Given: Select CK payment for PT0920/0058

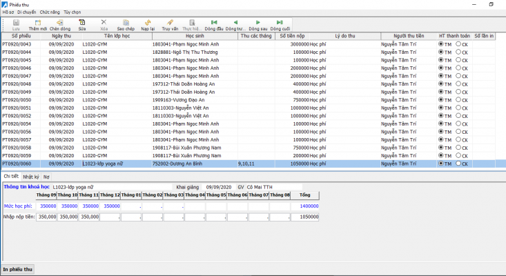Looking at the screenshot, I should [458, 148].
